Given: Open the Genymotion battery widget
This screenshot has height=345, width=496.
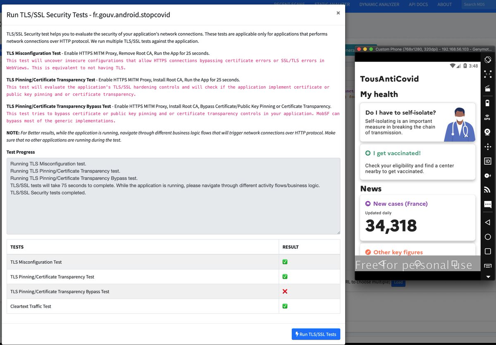Looking at the screenshot, I should tap(487, 103).
